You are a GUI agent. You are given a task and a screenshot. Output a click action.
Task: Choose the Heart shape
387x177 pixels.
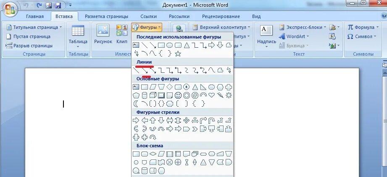pos(211,95)
